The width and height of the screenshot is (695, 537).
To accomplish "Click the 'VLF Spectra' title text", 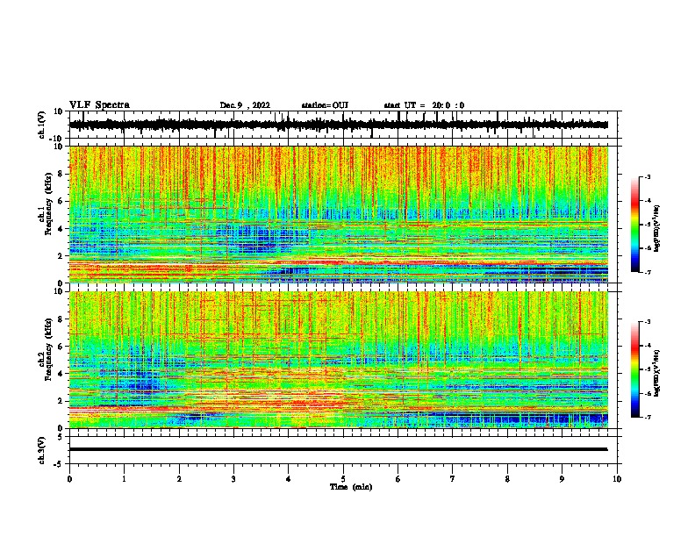I will (x=99, y=105).
